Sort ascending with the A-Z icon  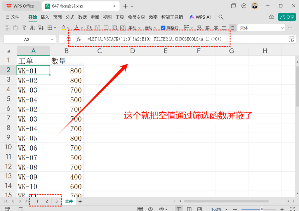point(33,28)
